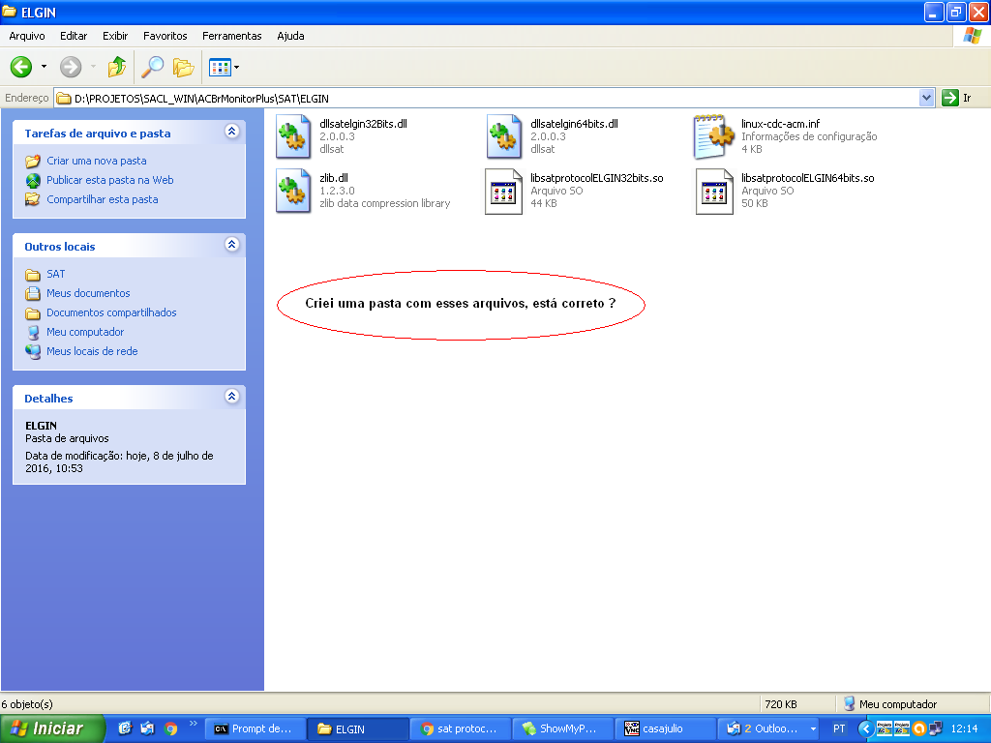Click Compartilhar esta pasta link
This screenshot has height=743, width=991.
point(103,199)
